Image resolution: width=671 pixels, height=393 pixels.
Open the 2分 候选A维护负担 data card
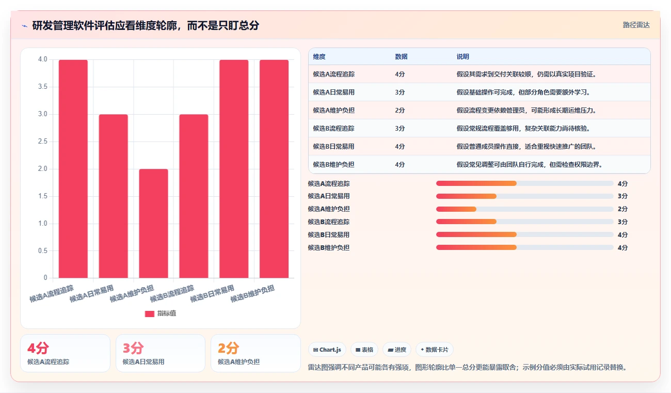point(255,353)
